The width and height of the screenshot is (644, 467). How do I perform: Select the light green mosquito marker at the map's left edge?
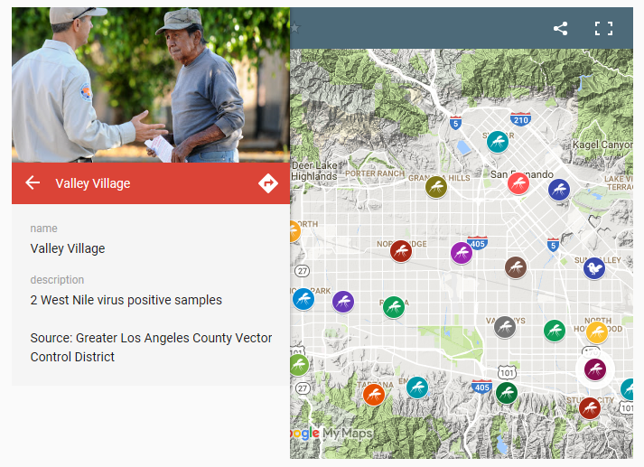click(299, 365)
